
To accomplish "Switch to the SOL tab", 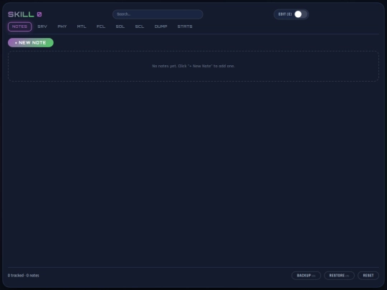I will pyautogui.click(x=120, y=26).
